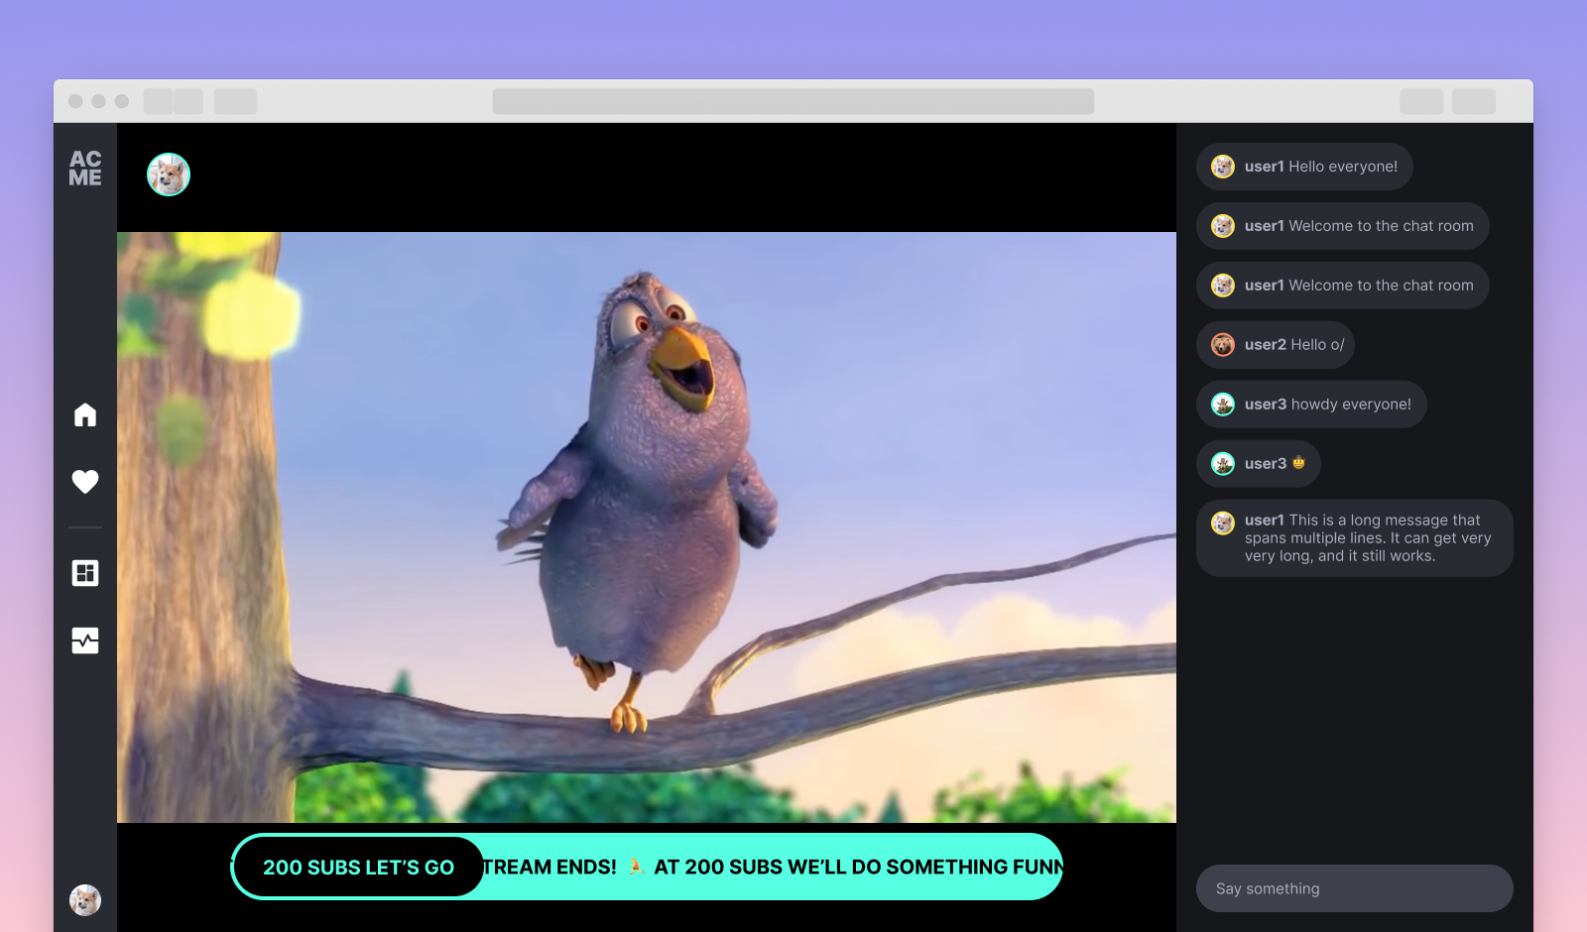The image size is (1587, 932).
Task: Click user1 avatar in long message
Action: click(x=1223, y=523)
